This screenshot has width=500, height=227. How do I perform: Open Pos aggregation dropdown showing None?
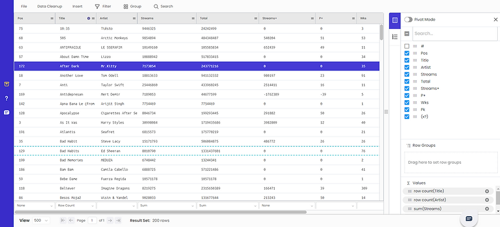tap(35, 205)
